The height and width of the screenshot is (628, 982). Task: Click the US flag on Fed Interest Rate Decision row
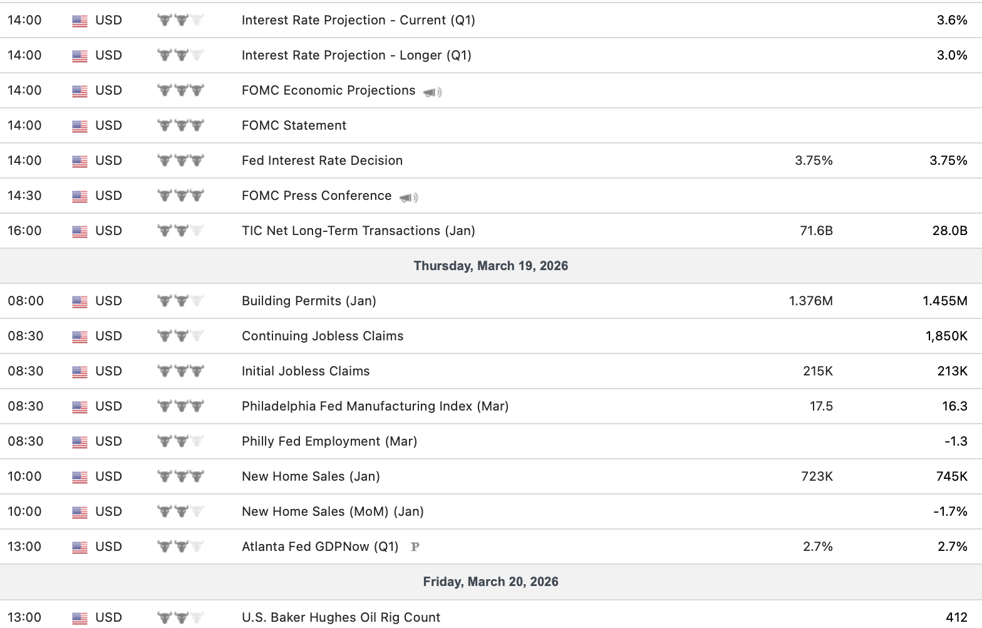pos(80,161)
